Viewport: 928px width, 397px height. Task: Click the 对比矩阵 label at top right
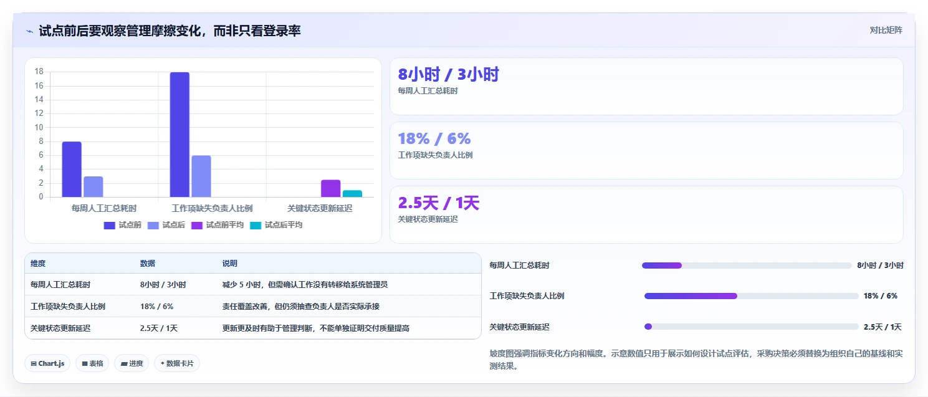click(886, 30)
